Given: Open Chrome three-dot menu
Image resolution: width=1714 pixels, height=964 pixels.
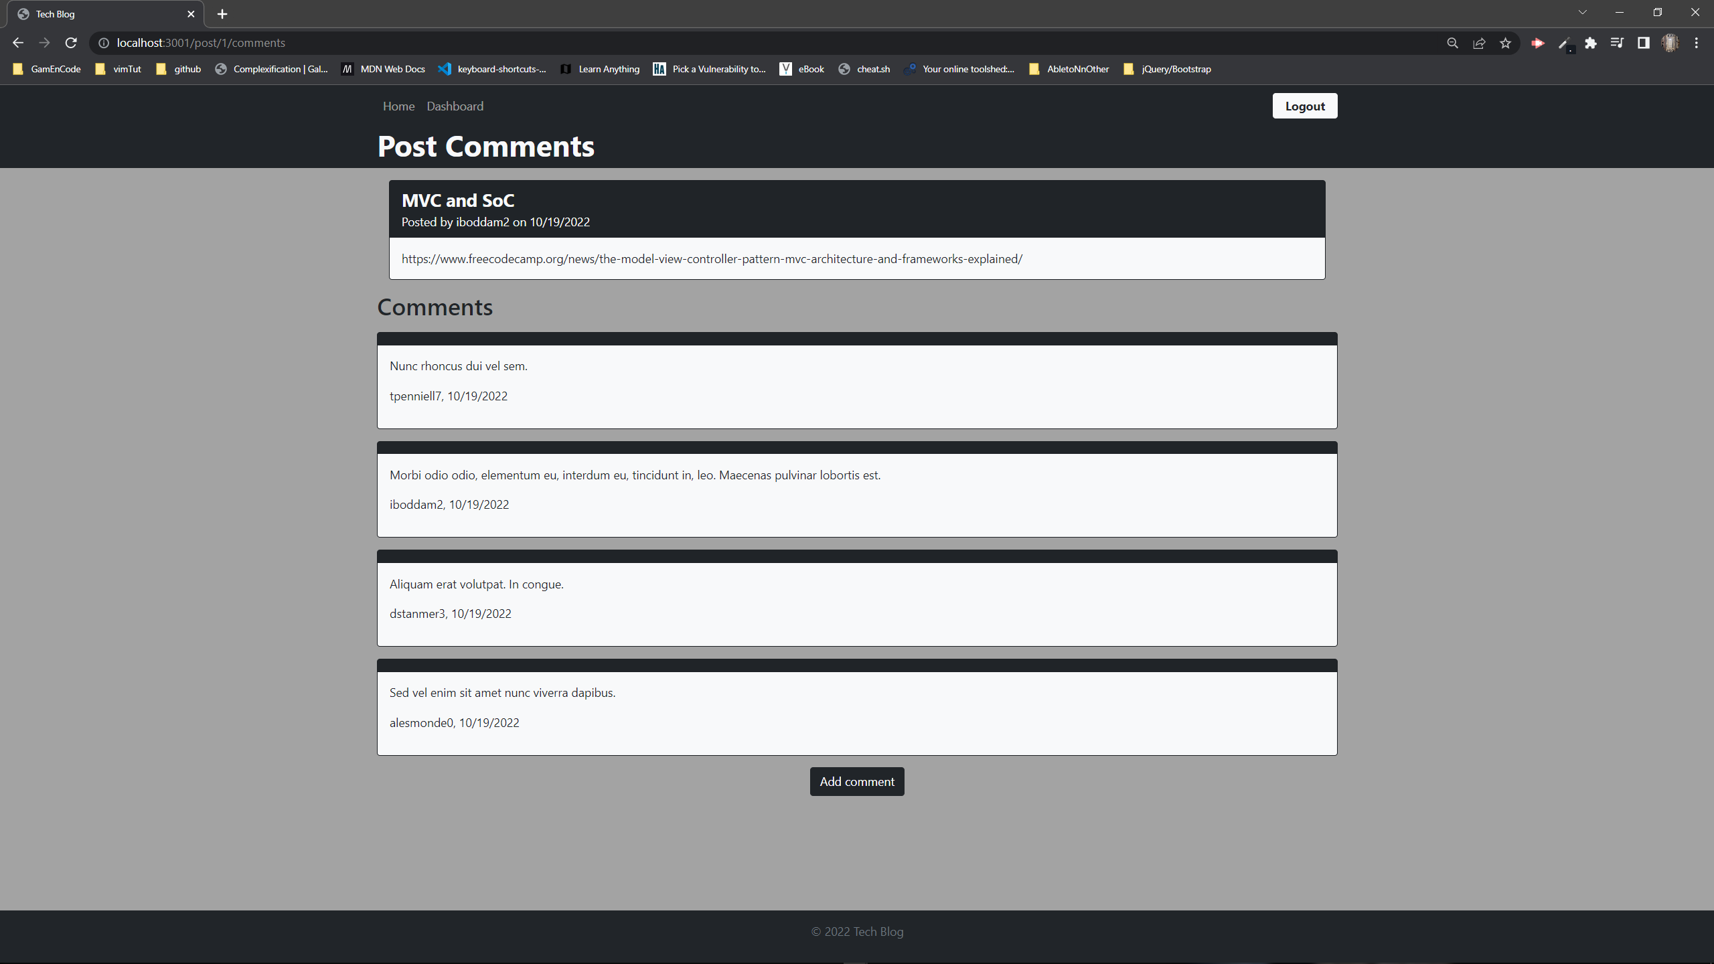Looking at the screenshot, I should [x=1697, y=43].
